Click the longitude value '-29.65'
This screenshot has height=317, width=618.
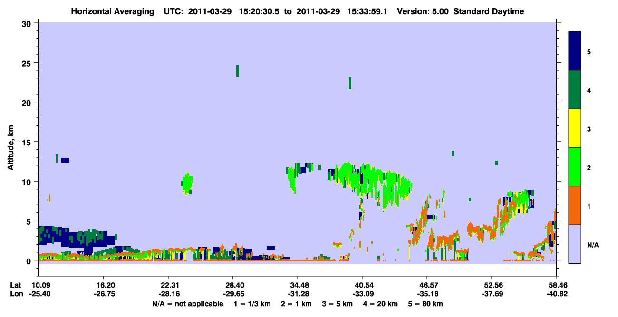(233, 294)
